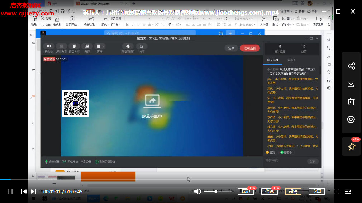The width and height of the screenshot is (362, 203).
Task: Click the search box in blue window
Action: 150,33
